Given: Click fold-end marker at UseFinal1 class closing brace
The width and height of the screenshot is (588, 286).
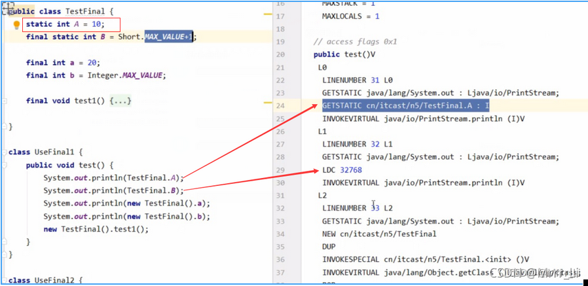Looking at the screenshot, I should click(5, 255).
